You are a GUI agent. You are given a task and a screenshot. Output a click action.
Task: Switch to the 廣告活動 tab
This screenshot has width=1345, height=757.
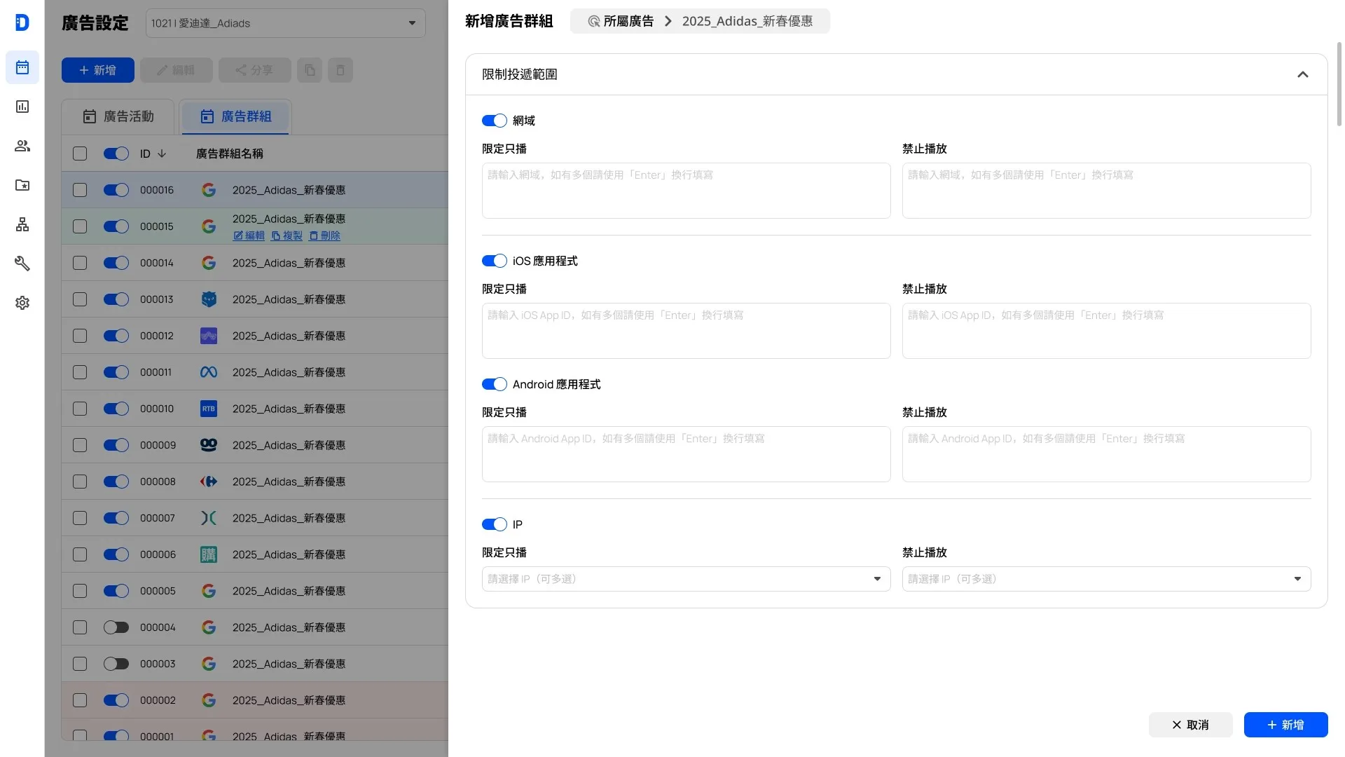point(118,116)
